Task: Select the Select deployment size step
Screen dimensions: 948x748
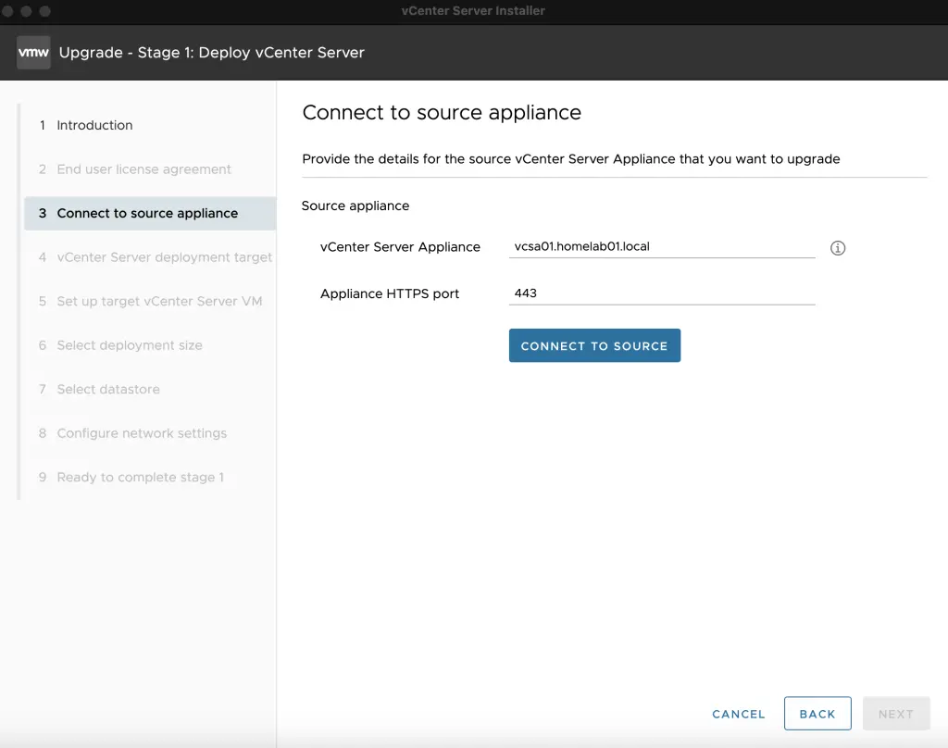Action: 129,345
